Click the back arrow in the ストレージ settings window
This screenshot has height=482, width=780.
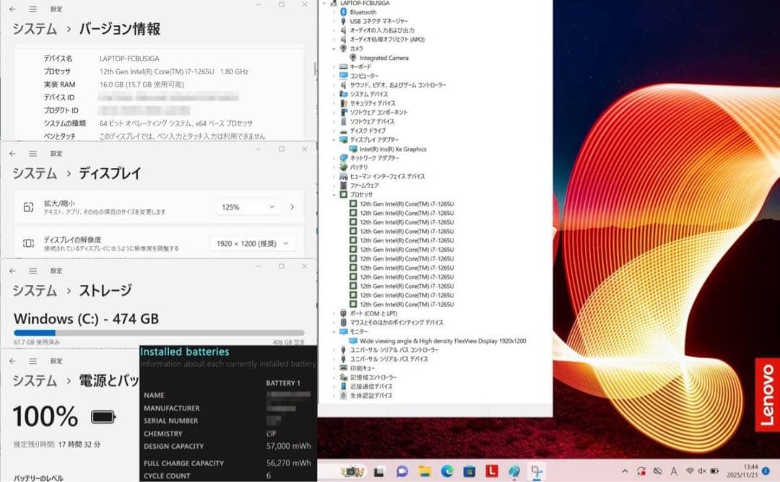click(11, 271)
